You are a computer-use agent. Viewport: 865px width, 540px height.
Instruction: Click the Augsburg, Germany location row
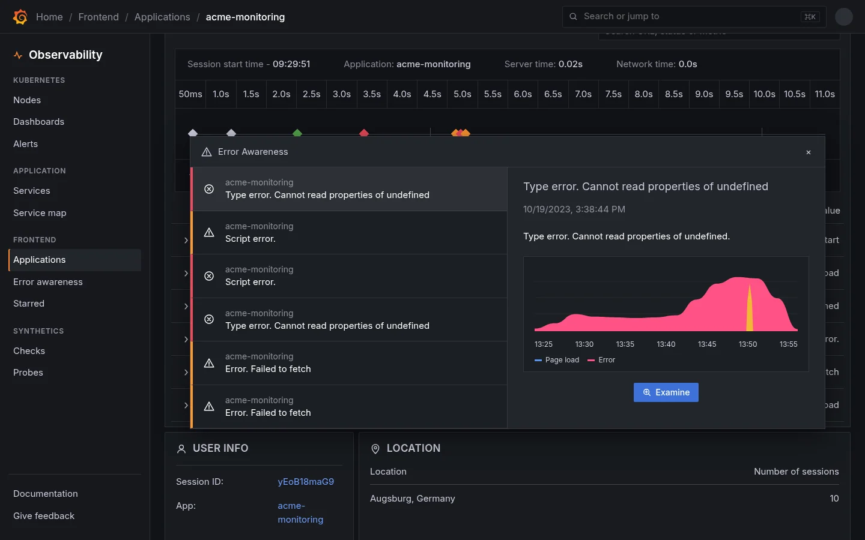tap(604, 499)
